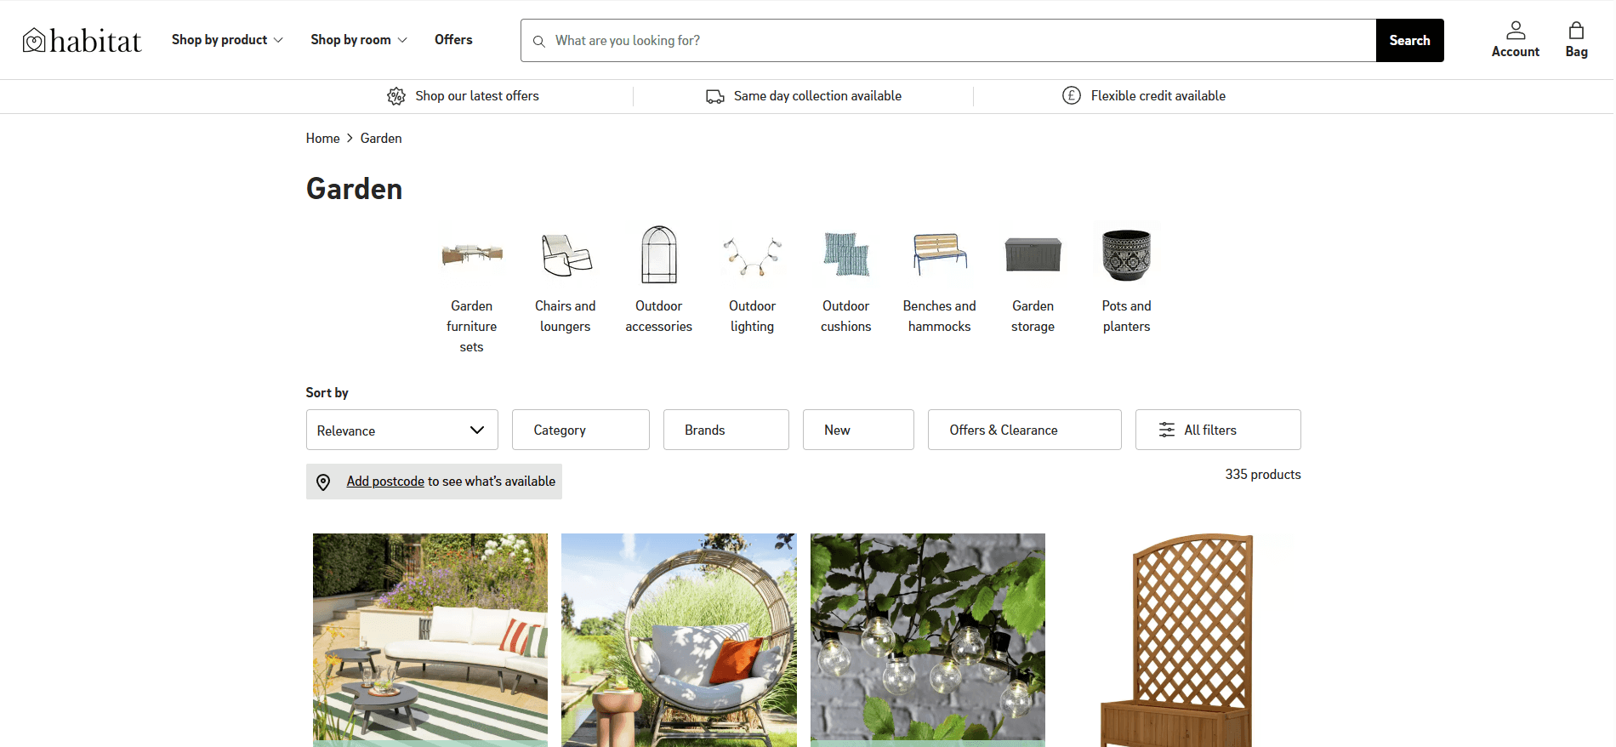This screenshot has height=747, width=1616.
Task: Click the black Search button
Action: tap(1410, 40)
